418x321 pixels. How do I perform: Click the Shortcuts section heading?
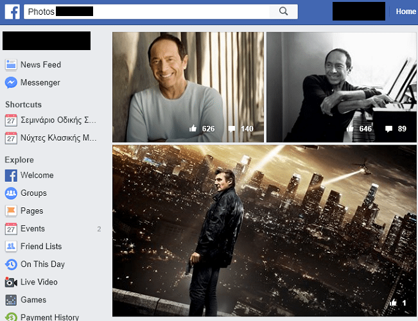tap(24, 105)
